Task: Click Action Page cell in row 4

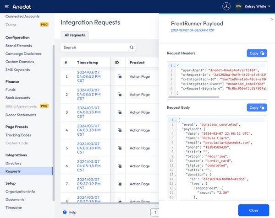Action: click(140, 130)
